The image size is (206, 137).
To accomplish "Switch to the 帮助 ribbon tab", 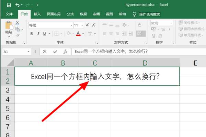I will (x=122, y=14).
